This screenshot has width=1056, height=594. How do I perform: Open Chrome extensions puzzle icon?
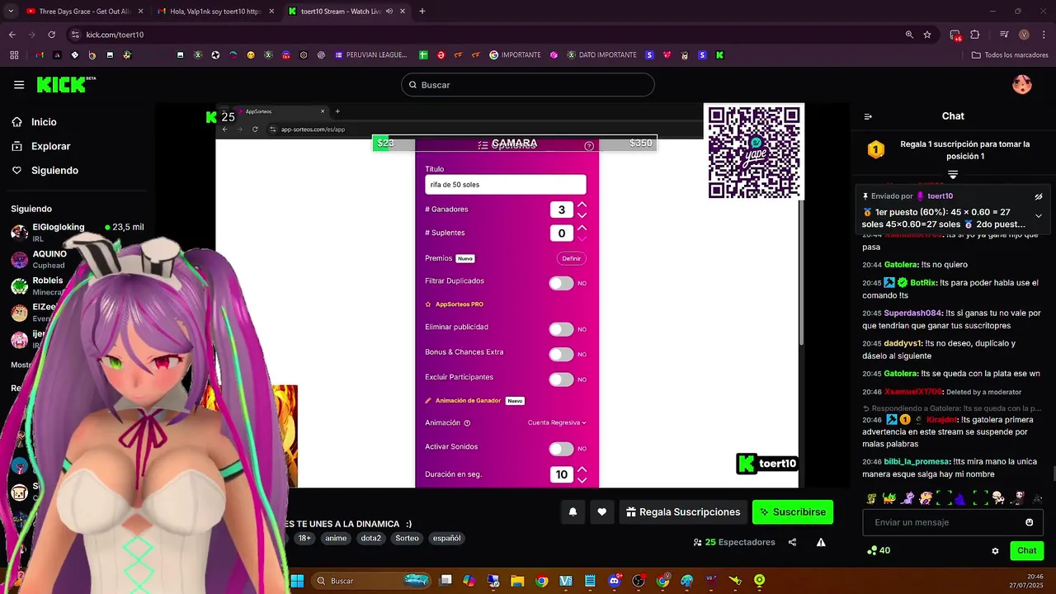tap(974, 35)
